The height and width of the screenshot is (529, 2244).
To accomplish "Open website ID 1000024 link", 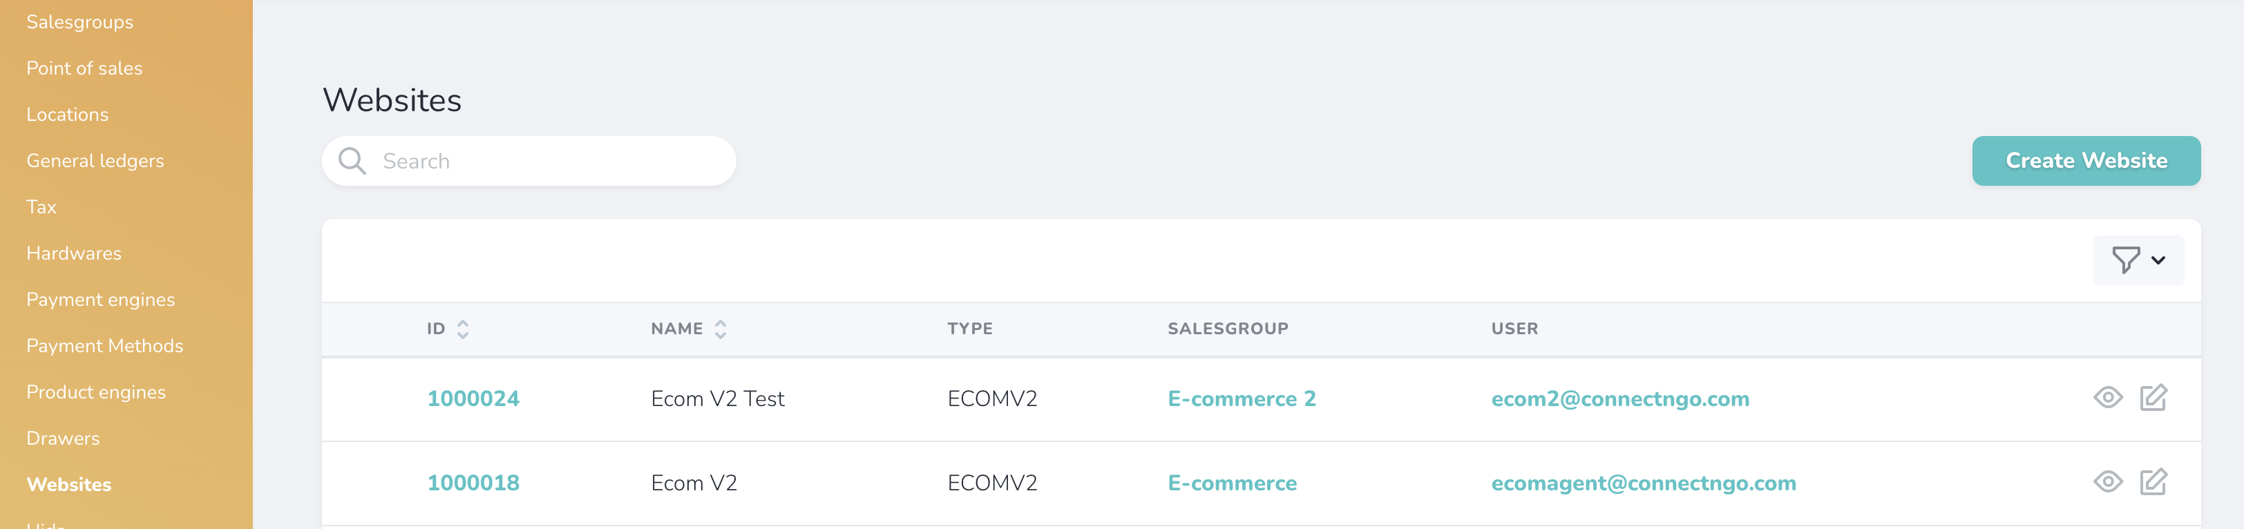I will coord(473,398).
